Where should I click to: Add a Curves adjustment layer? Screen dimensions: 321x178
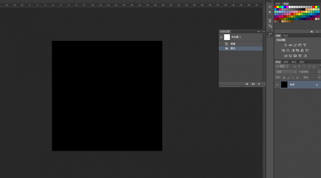(295, 45)
